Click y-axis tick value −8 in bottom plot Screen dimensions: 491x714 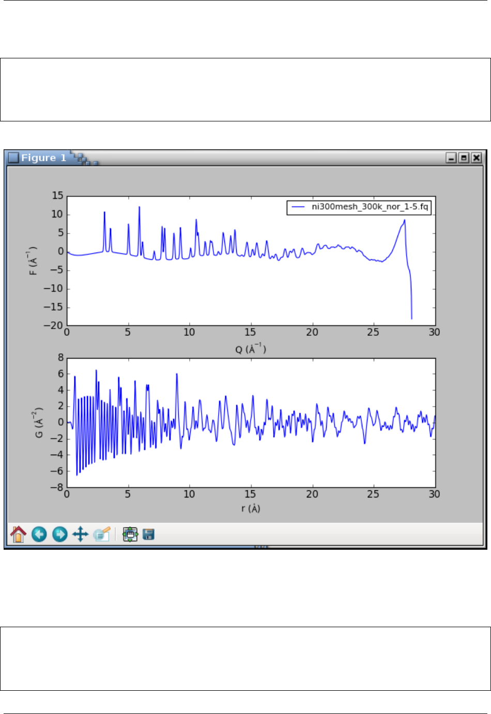57,487
